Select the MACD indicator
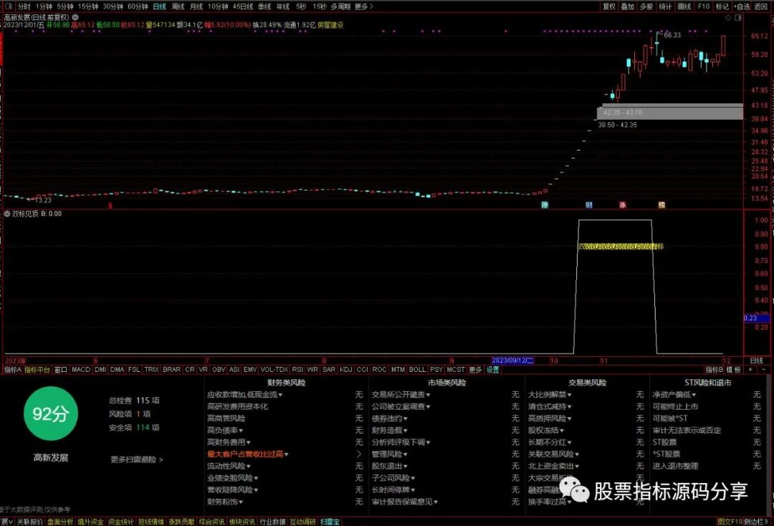 click(x=81, y=370)
